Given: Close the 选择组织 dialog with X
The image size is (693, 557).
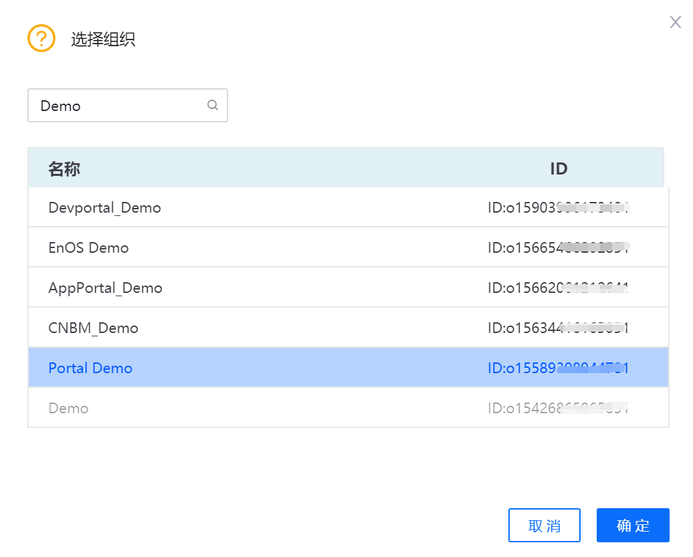Looking at the screenshot, I should coord(675,23).
